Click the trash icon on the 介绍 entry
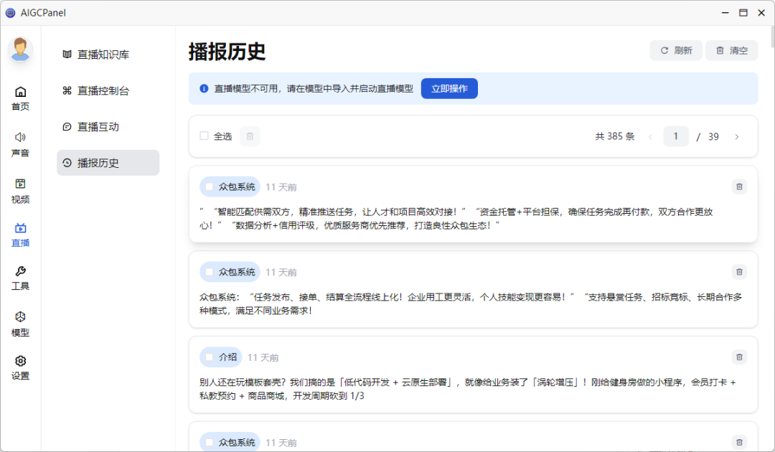The image size is (775, 452). coord(739,357)
